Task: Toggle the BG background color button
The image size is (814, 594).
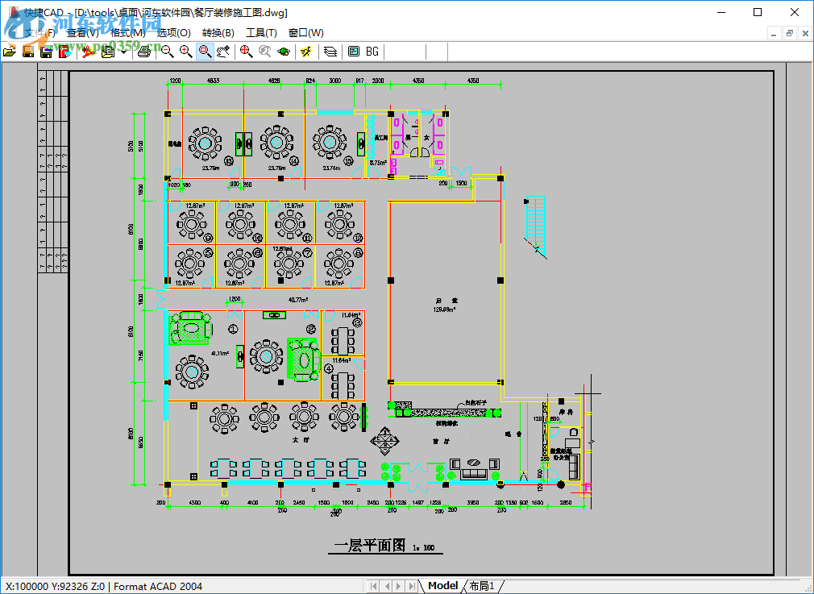Action: (x=372, y=52)
